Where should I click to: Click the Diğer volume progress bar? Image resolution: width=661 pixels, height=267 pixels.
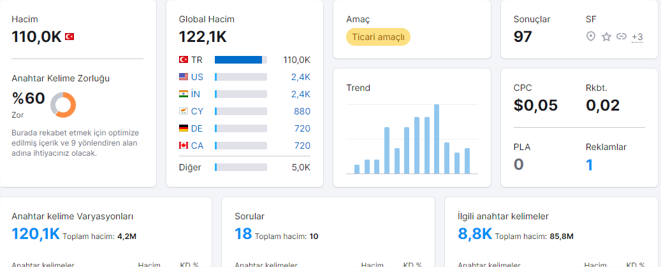241,167
